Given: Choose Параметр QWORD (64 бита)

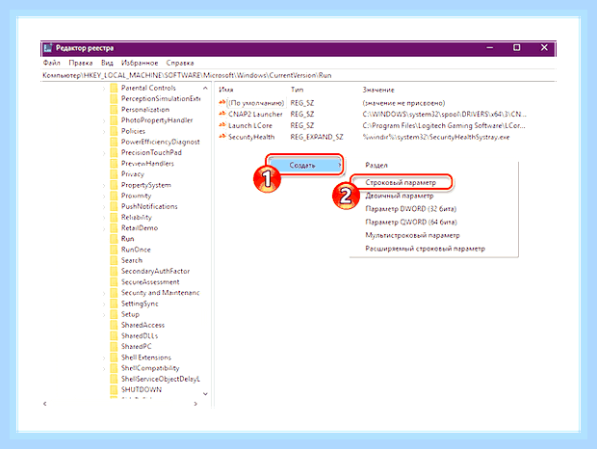Looking at the screenshot, I should [411, 222].
